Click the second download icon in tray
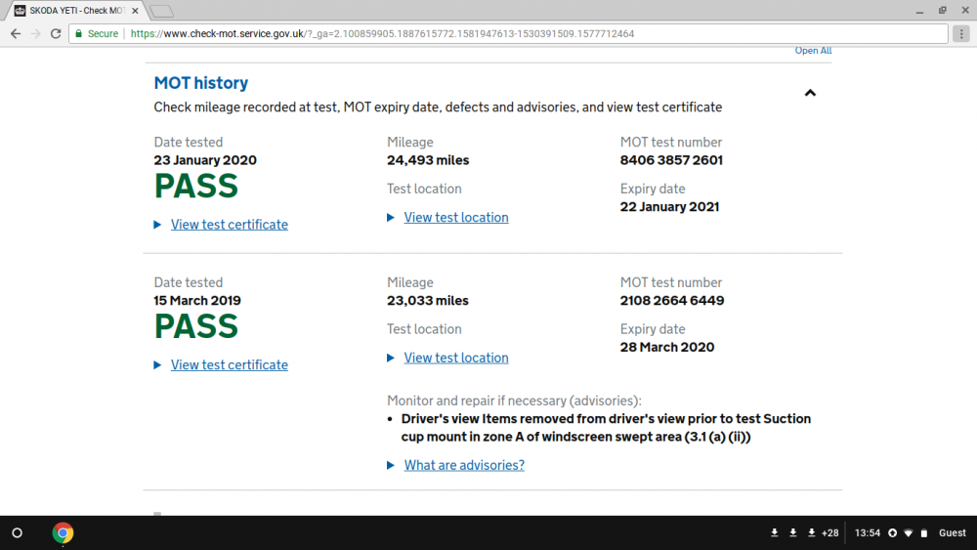 click(793, 532)
